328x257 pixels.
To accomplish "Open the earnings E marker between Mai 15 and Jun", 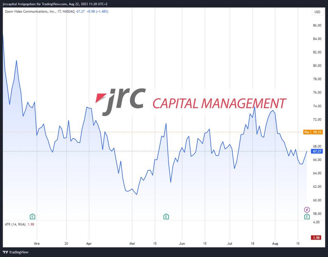I will pos(166,216).
